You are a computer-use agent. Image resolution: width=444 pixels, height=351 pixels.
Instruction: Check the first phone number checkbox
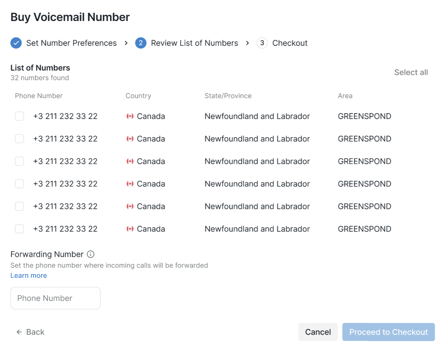20,116
